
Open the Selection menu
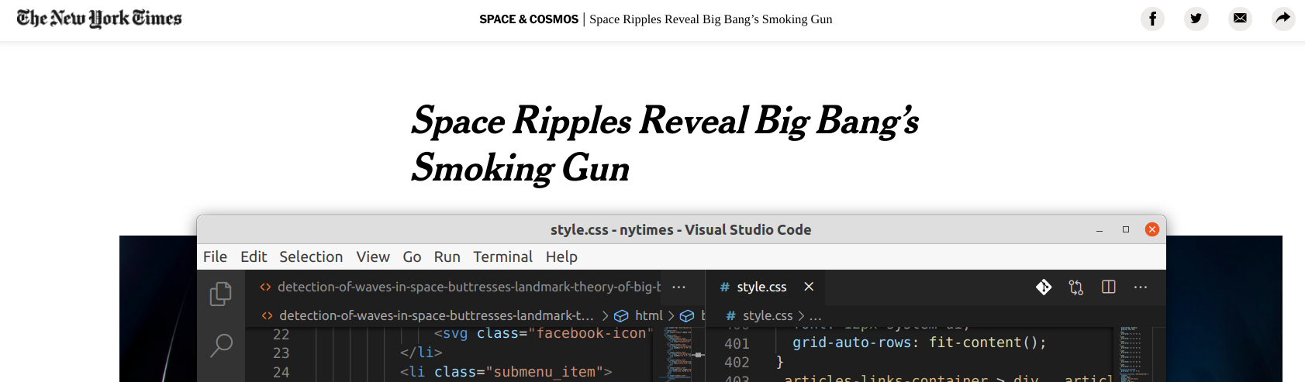310,256
